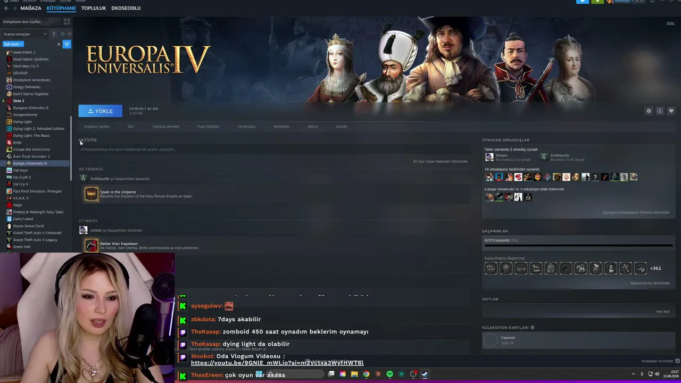Viewport: 681px width, 383px height.
Task: Click the first unearned achievement icon
Action: point(491,268)
